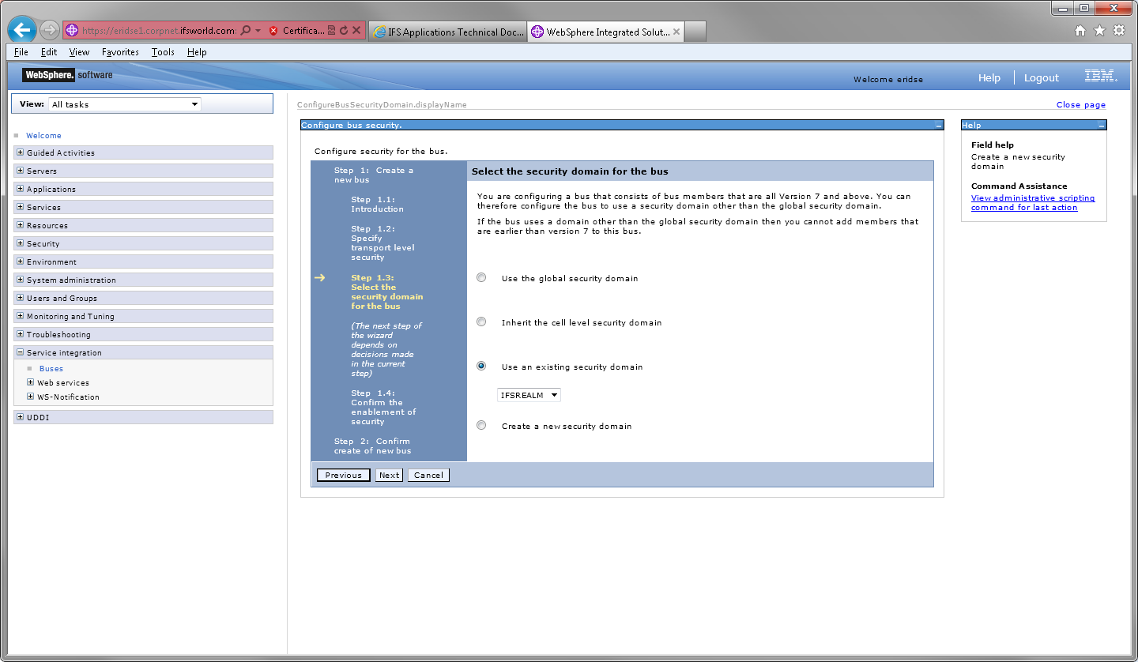Open the address bar search magnifier
The height and width of the screenshot is (662, 1138).
(246, 31)
